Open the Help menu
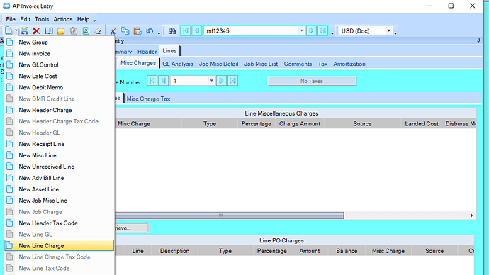489x275 pixels. (x=83, y=19)
